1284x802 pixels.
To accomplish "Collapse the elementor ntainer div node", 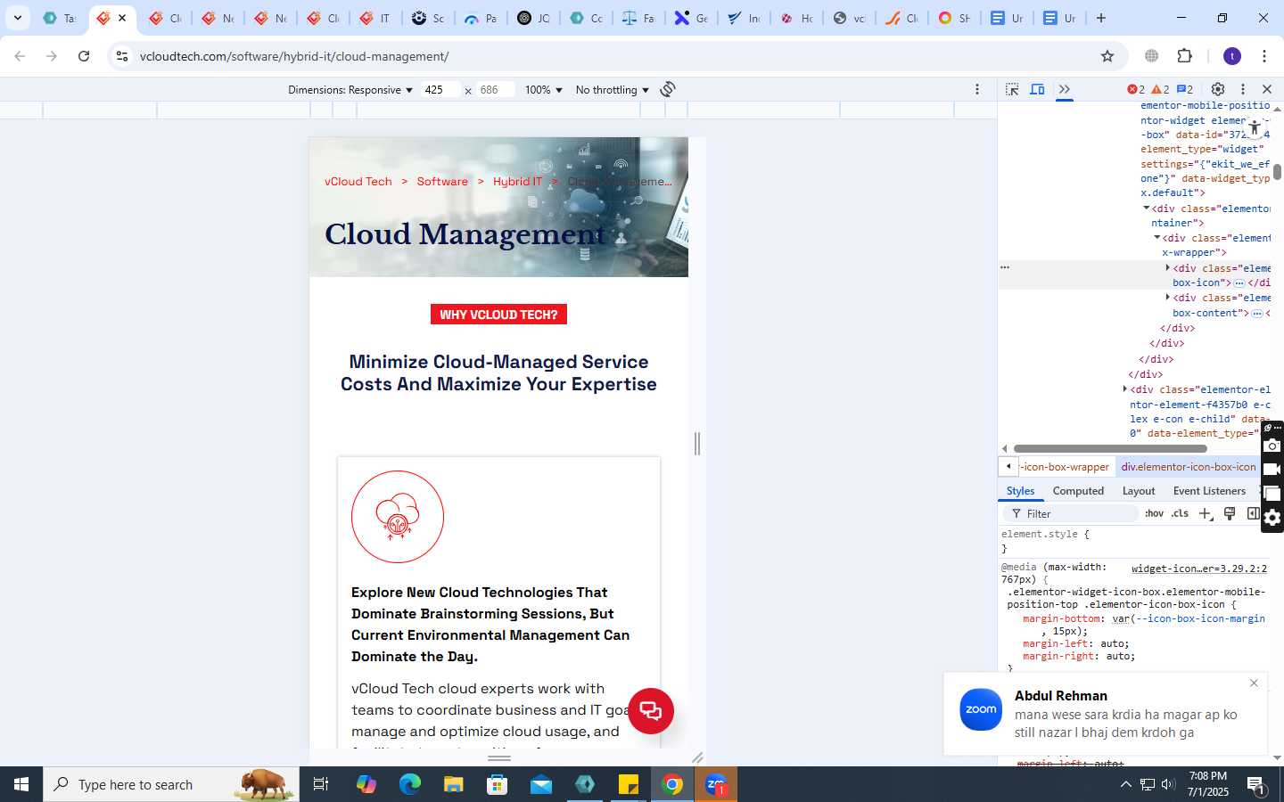I will click(x=1146, y=208).
